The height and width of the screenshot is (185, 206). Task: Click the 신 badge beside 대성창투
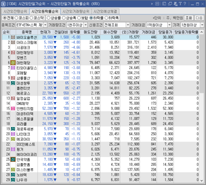[13, 83]
